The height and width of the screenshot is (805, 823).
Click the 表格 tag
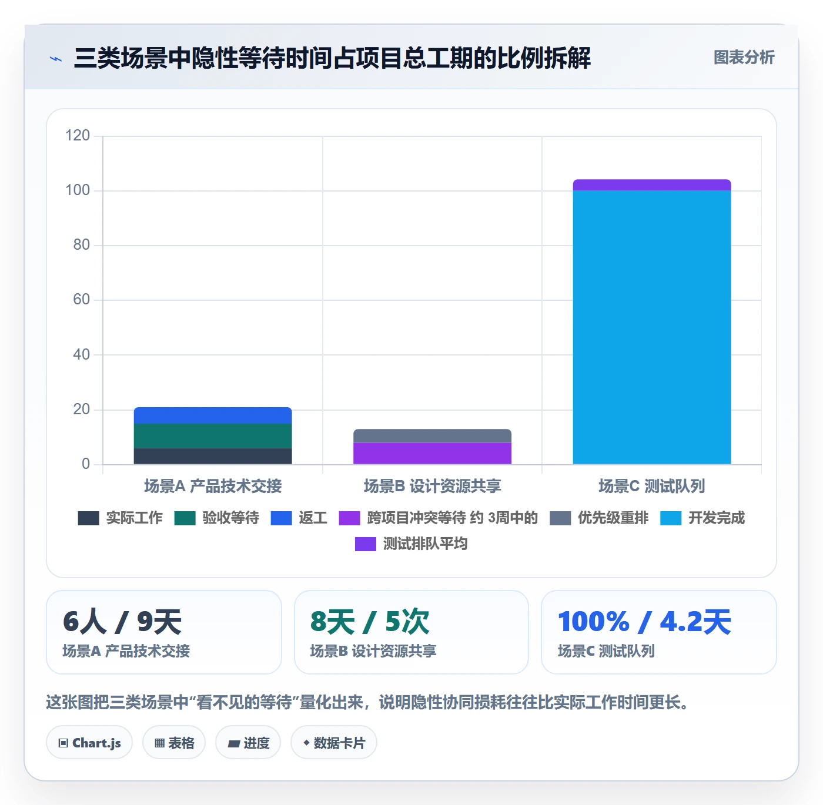pos(174,743)
